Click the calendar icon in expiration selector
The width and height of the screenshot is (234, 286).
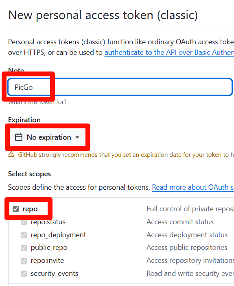point(19,137)
